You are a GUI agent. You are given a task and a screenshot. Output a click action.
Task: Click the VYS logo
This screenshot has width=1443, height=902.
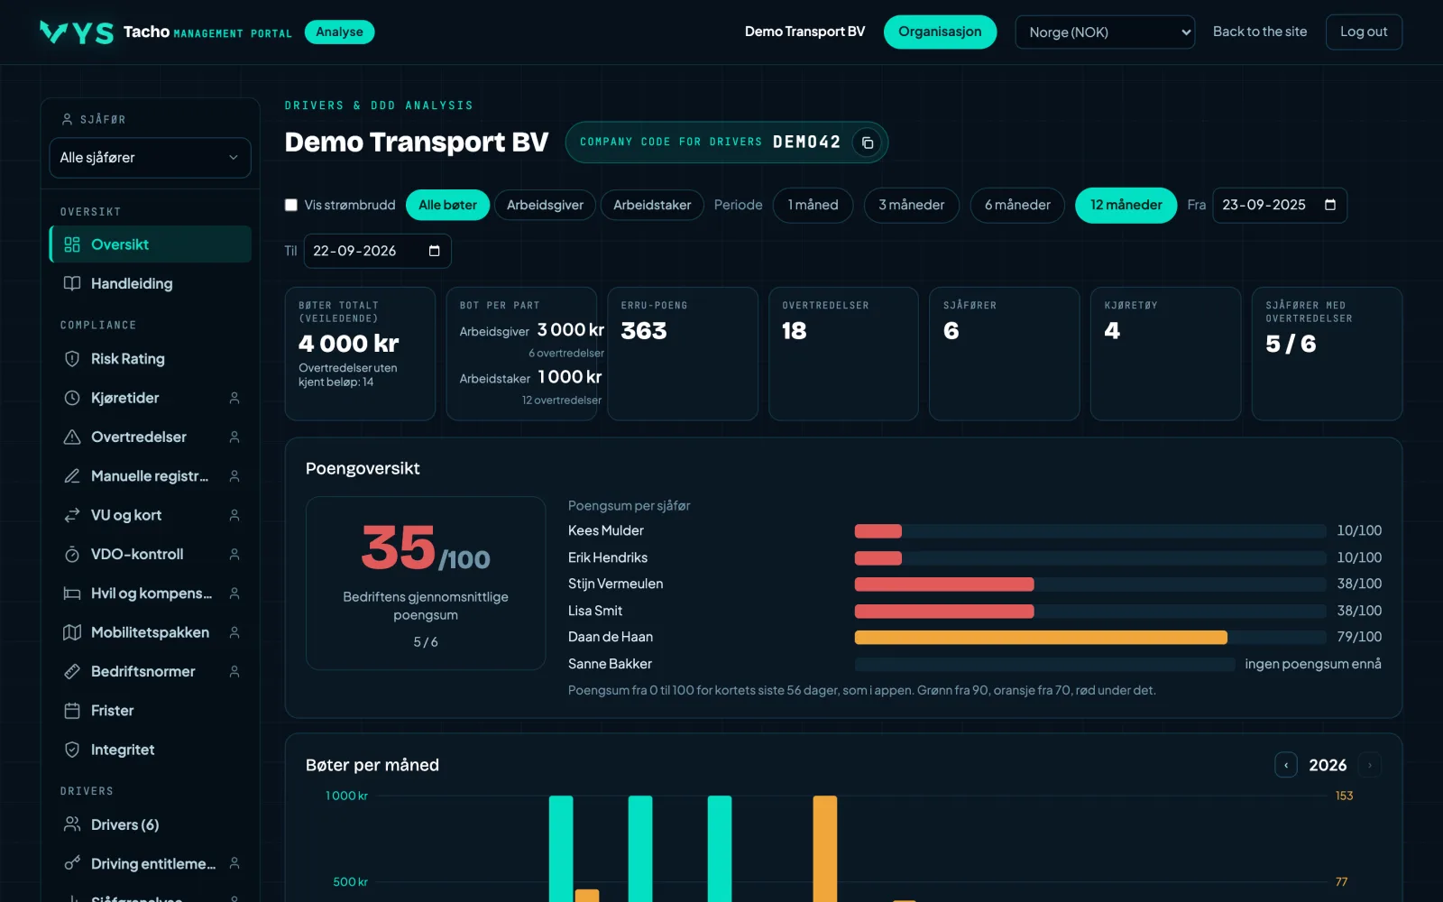[x=77, y=32]
